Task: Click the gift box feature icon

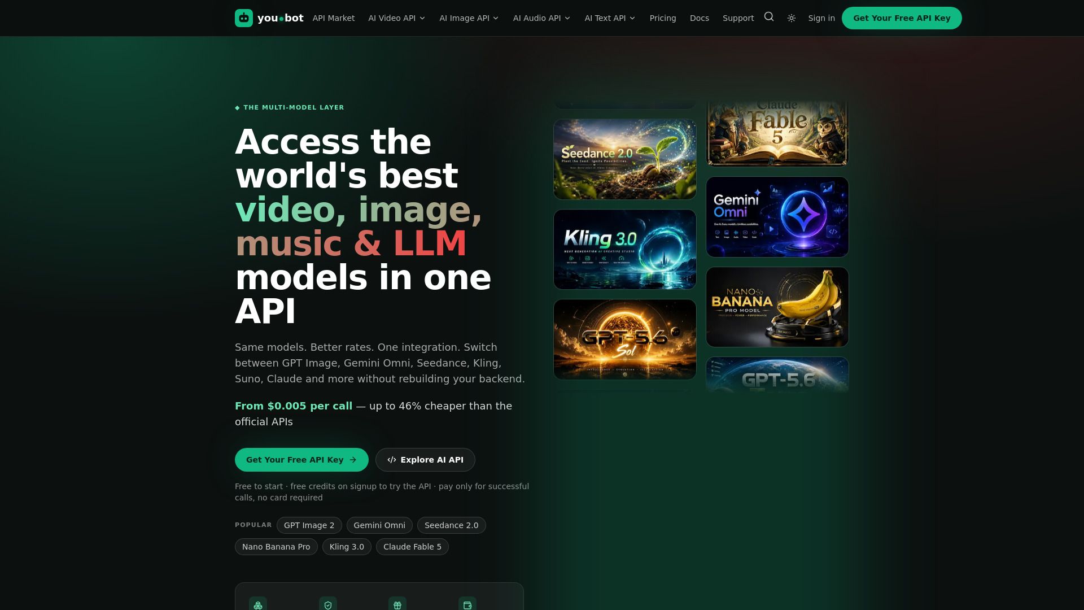Action: (397, 605)
